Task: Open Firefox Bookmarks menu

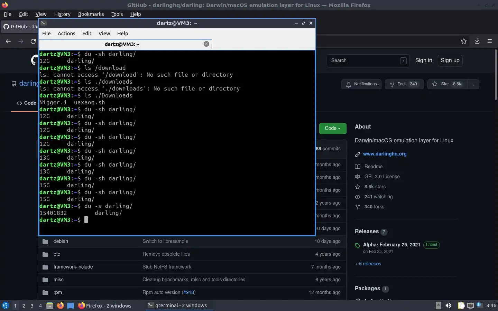Action: (91, 14)
